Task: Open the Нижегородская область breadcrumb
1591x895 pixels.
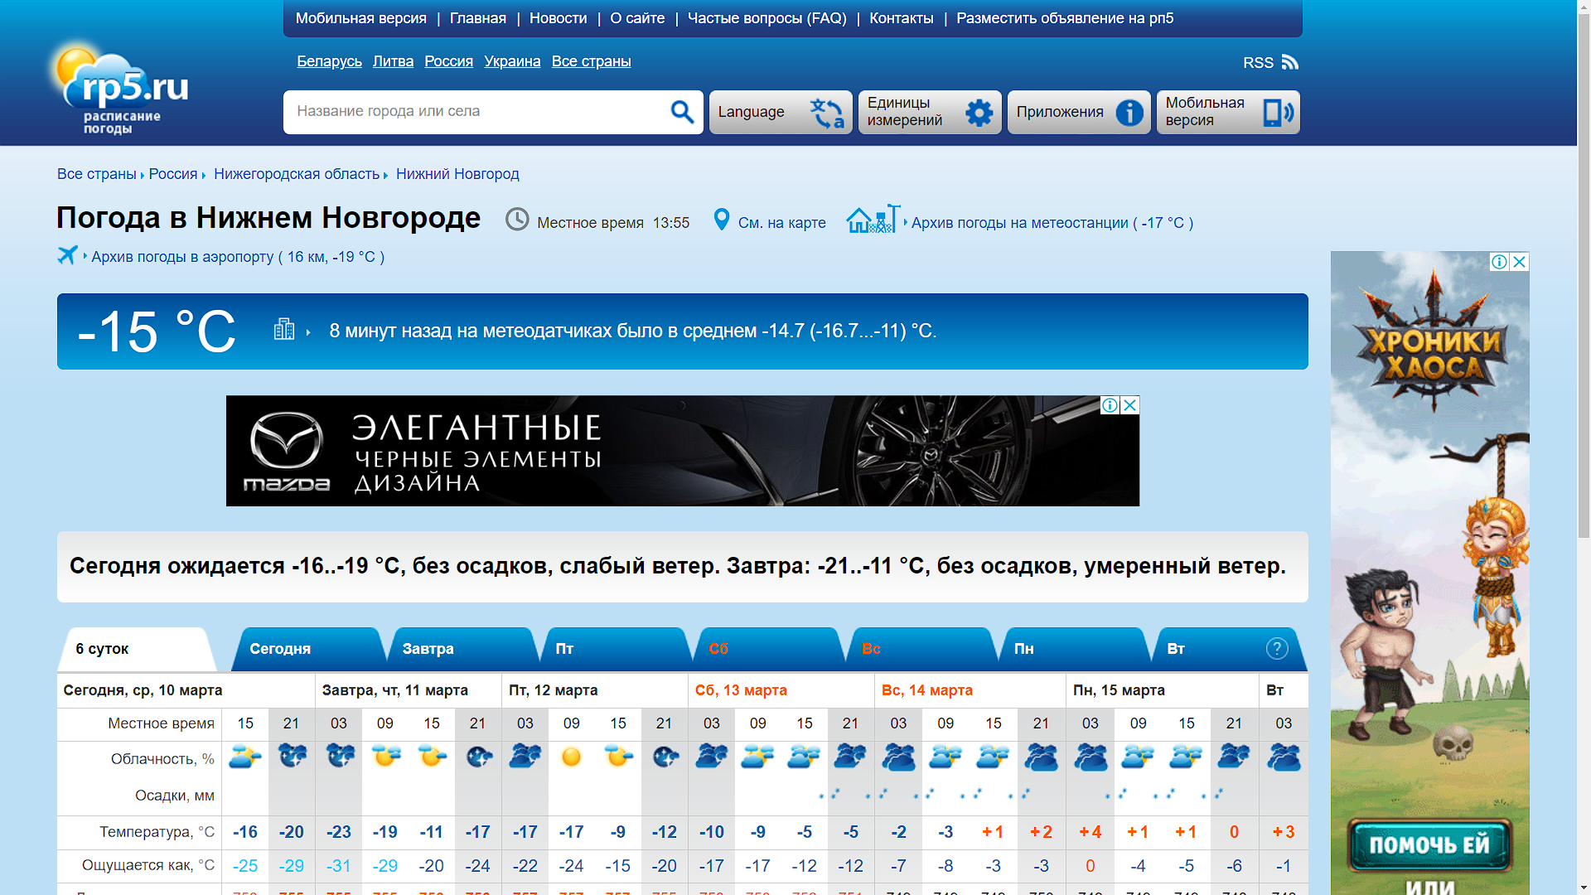Action: (x=296, y=174)
